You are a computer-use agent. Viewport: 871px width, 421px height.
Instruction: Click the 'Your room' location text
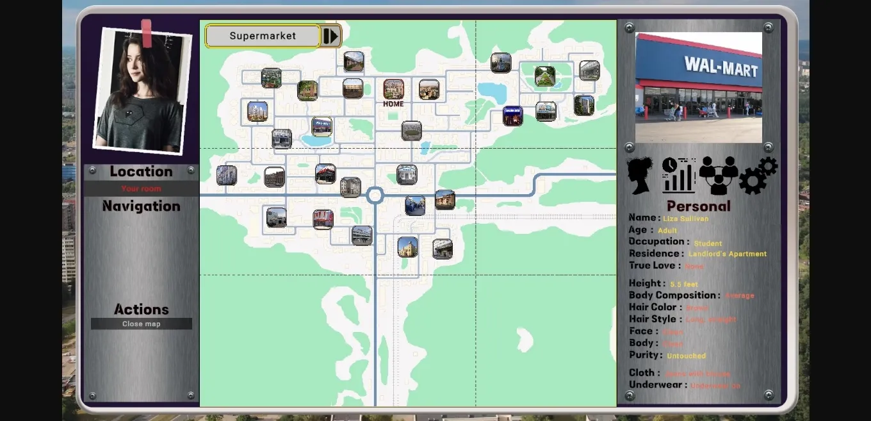142,189
